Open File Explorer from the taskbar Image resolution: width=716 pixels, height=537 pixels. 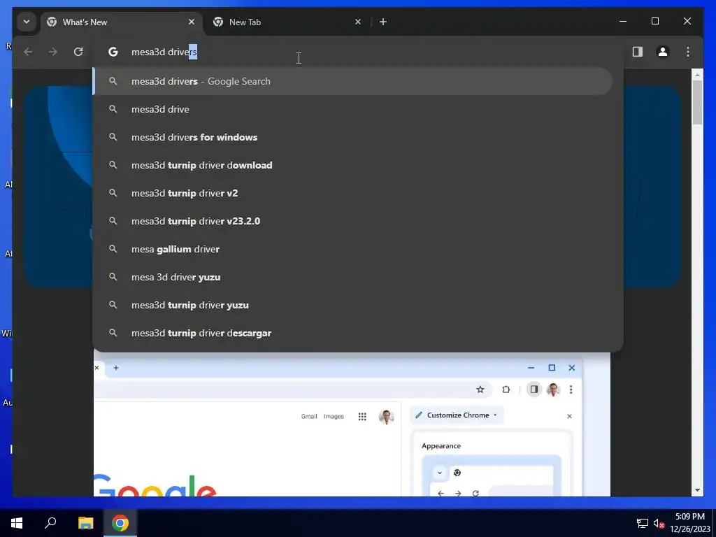(85, 523)
